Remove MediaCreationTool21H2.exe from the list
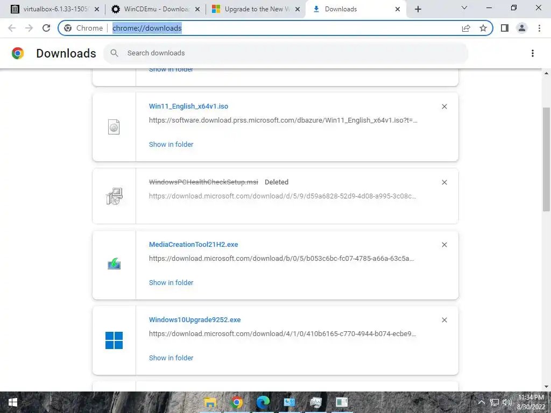The image size is (551, 413). (444, 245)
